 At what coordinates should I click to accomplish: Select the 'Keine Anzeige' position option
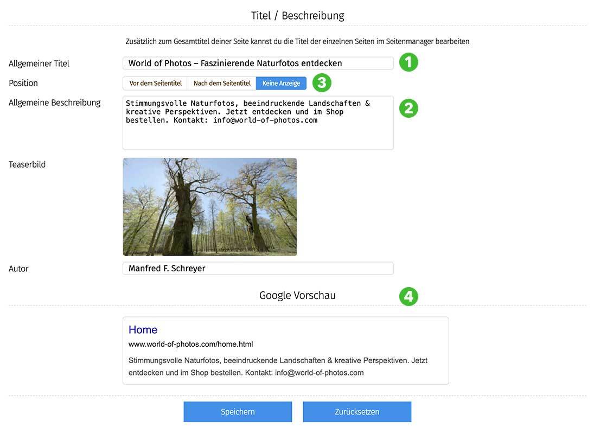281,84
